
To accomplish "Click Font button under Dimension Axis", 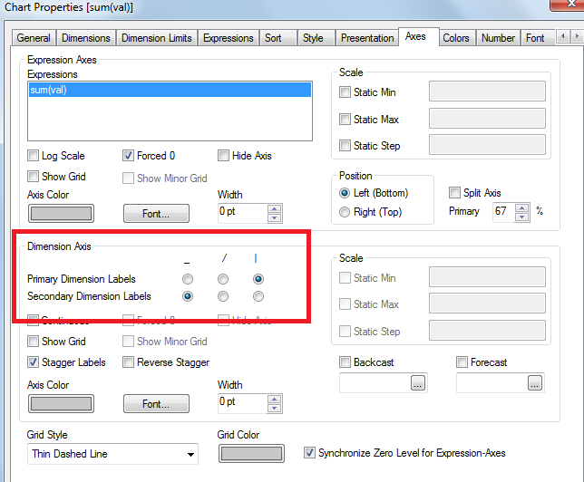I will coord(156,404).
